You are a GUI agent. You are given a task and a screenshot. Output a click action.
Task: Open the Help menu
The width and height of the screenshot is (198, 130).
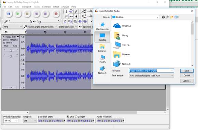74,7
